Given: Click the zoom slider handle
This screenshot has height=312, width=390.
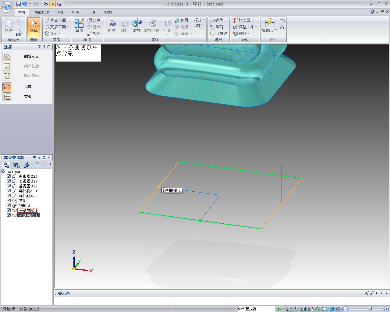Looking at the screenshot, I should (370, 309).
